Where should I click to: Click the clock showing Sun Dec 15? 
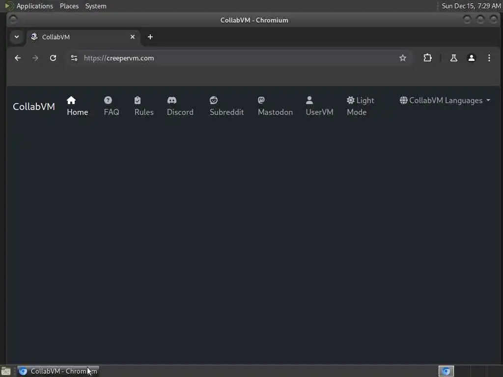pyautogui.click(x=471, y=6)
